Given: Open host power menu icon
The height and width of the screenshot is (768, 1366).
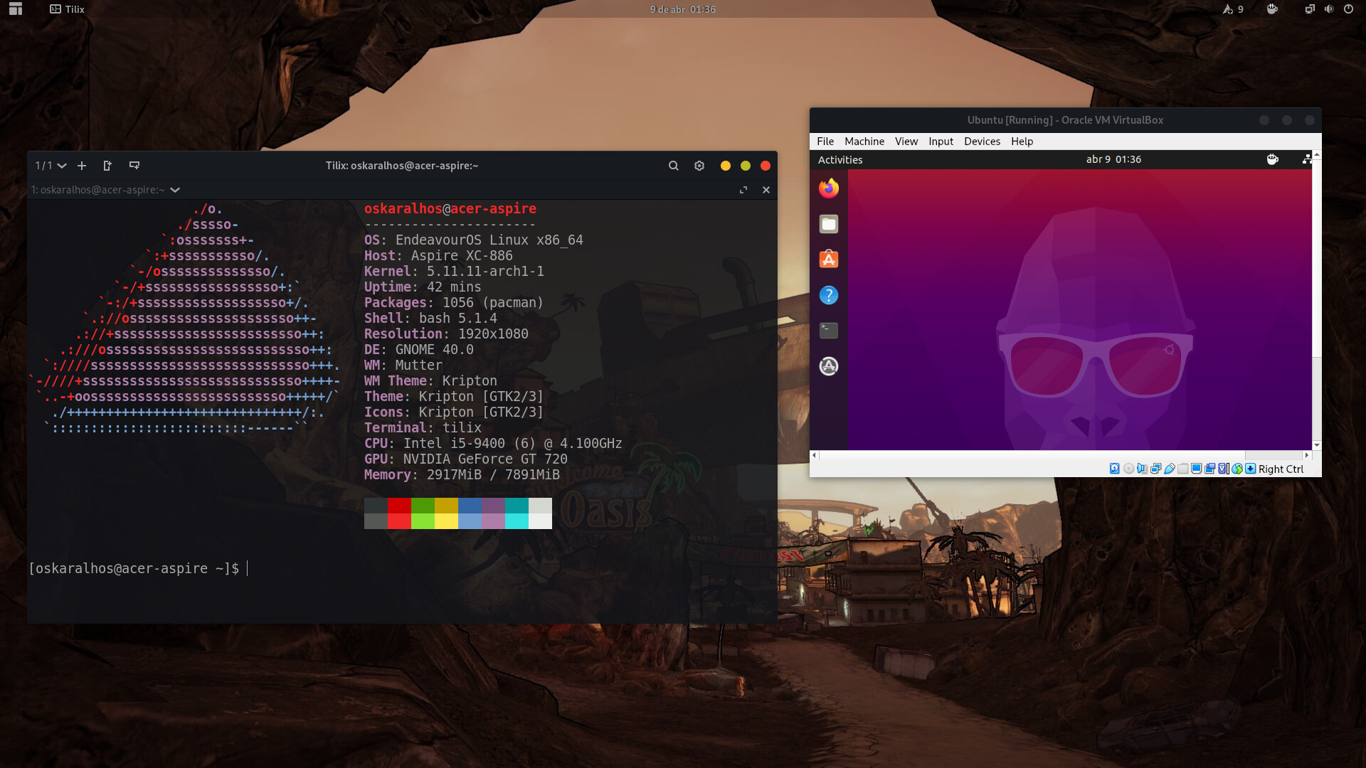Looking at the screenshot, I should (1348, 9).
